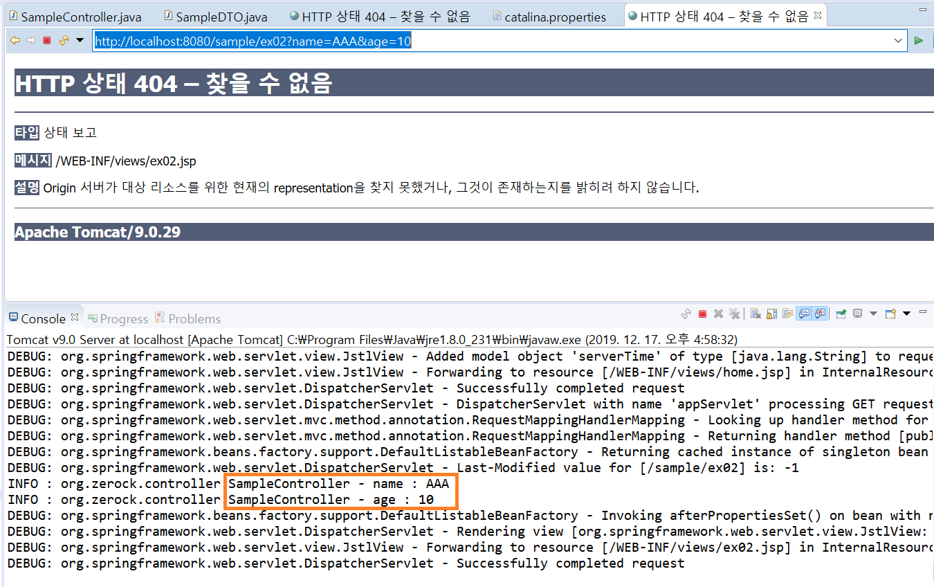This screenshot has width=934, height=587.
Task: Click the Display Selected Console monitor icon
Action: click(857, 314)
